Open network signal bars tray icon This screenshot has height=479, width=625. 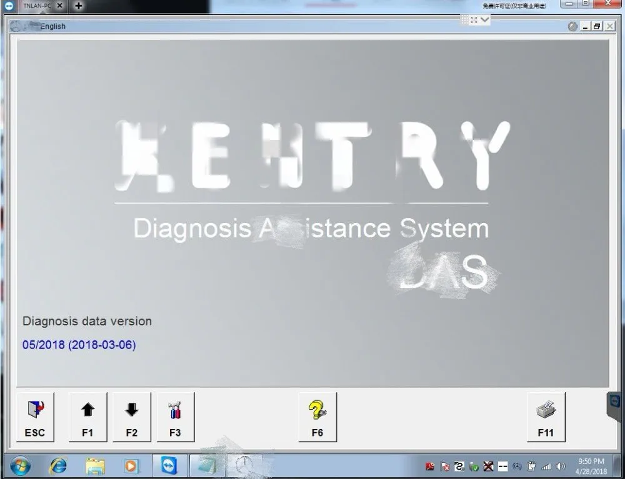point(546,467)
